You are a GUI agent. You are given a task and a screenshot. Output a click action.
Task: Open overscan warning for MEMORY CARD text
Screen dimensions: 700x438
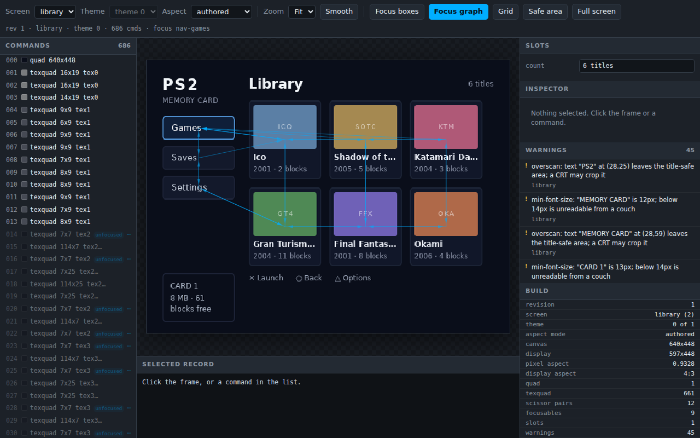(610, 243)
